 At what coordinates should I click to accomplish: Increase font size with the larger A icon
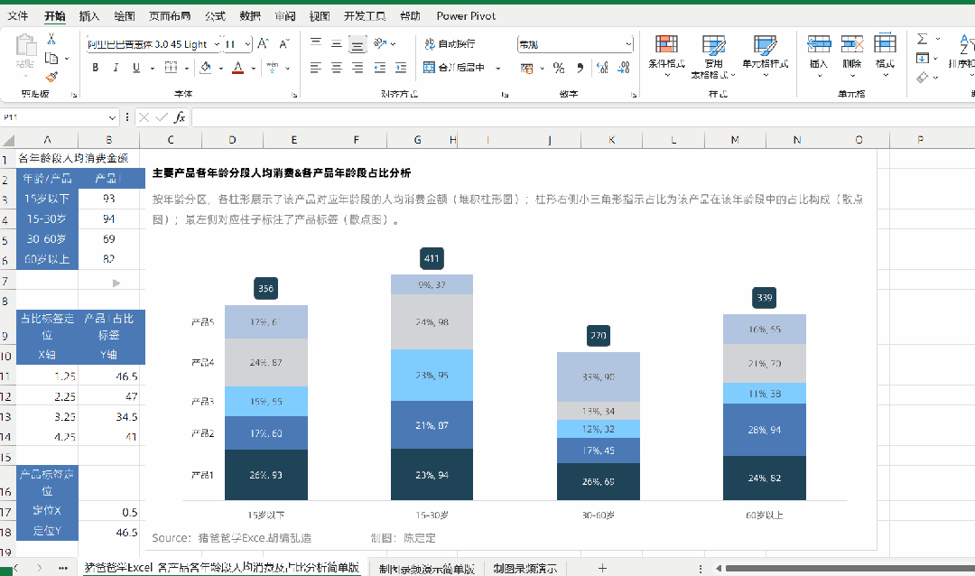coord(263,43)
